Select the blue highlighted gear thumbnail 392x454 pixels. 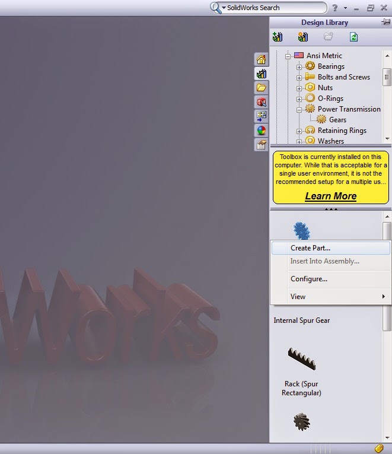[302, 231]
